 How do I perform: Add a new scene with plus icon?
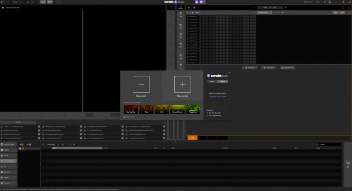pos(286,8)
